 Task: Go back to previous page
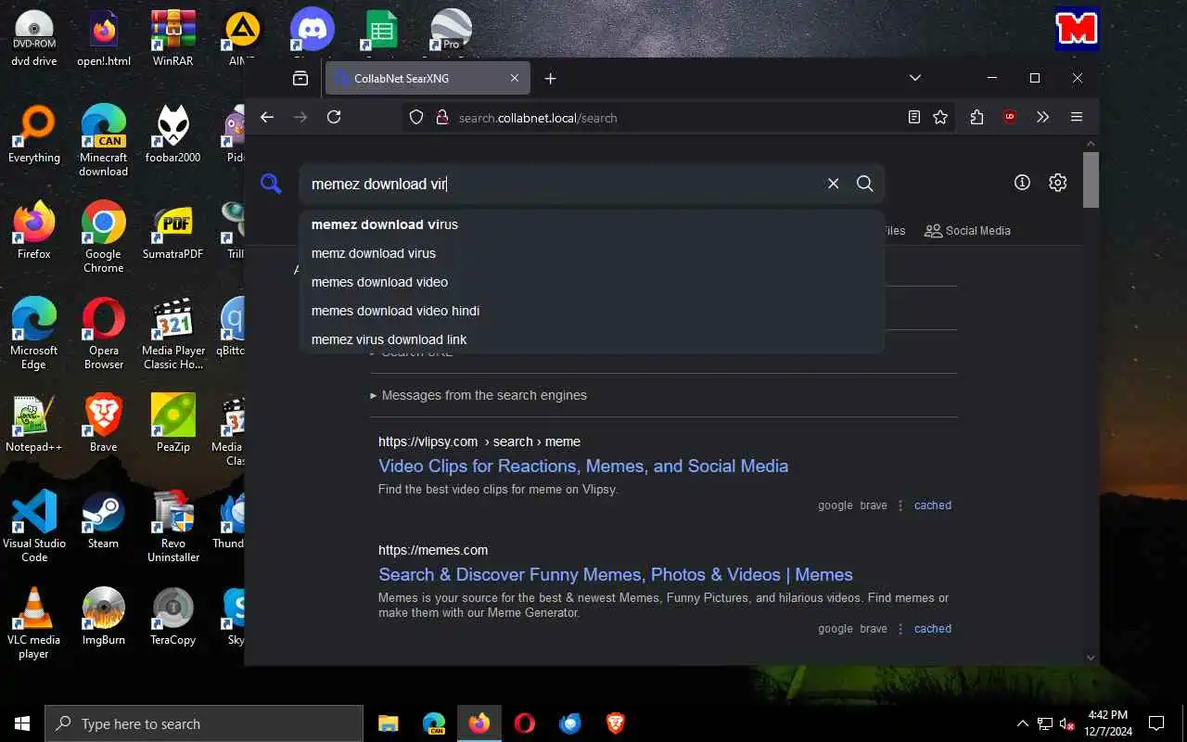coord(267,117)
